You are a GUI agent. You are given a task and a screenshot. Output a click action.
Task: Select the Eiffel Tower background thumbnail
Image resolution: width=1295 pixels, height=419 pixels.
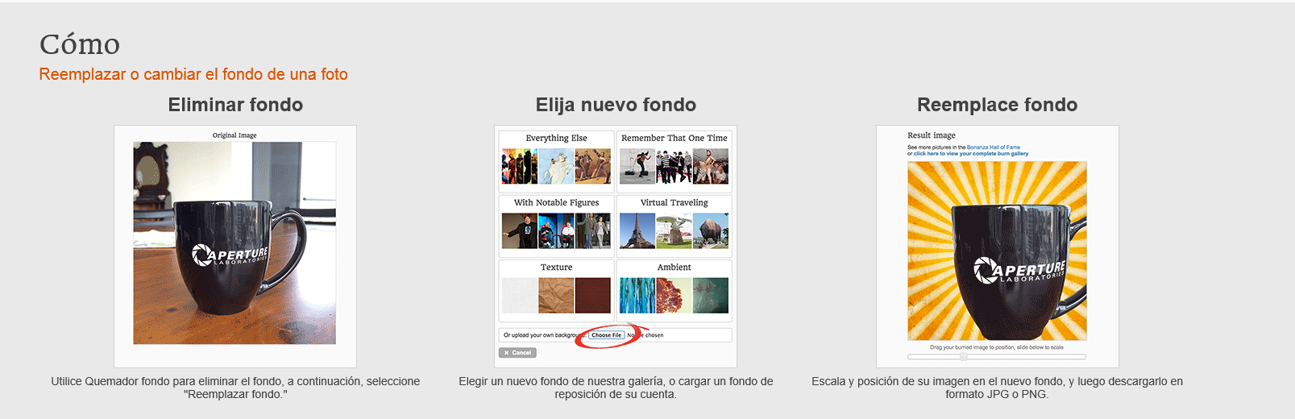point(637,231)
